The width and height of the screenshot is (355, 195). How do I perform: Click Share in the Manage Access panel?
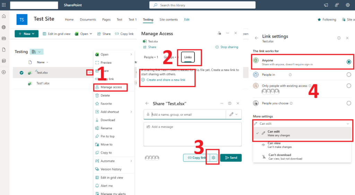point(150,47)
